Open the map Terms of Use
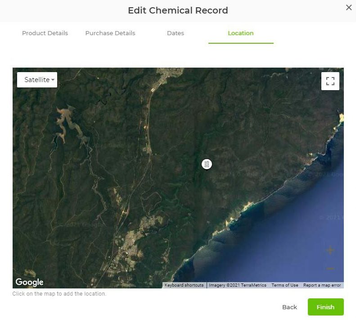The image size is (356, 320). click(284, 285)
